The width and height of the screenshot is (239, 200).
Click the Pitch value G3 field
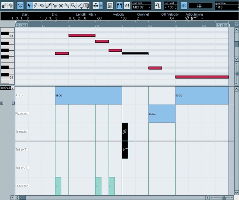coord(99,18)
